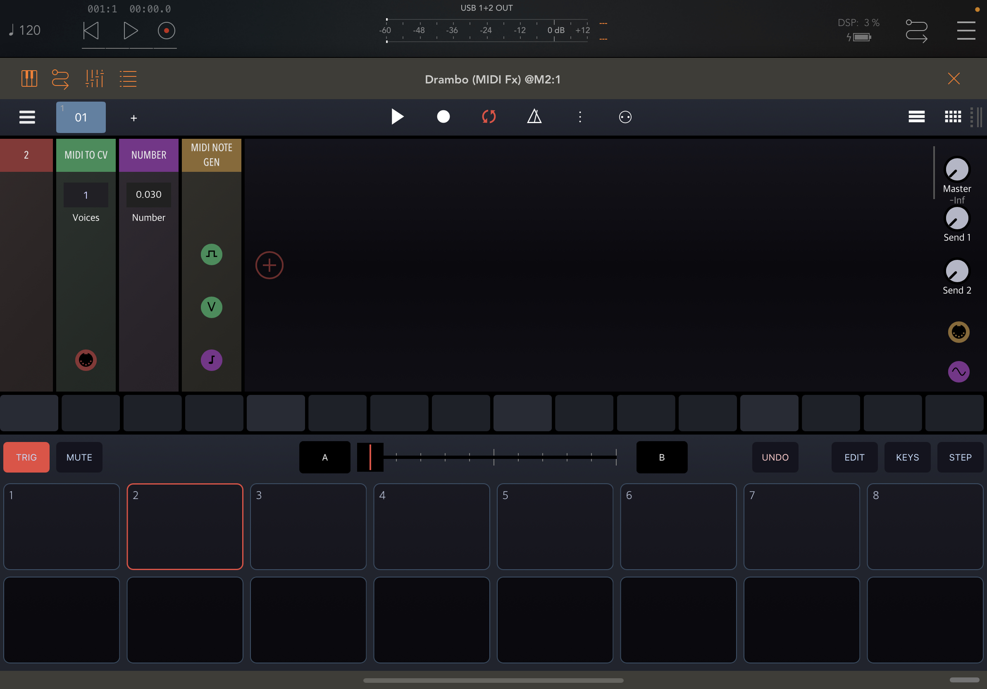Screen dimensions: 987x689
Task: Toggle the metronome
Action: (x=534, y=116)
